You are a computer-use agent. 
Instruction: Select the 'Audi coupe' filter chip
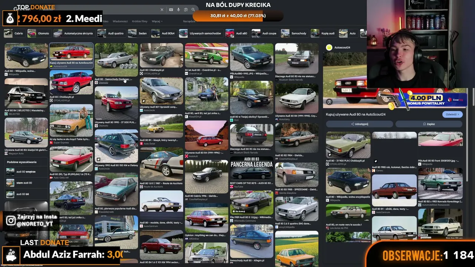(x=265, y=33)
